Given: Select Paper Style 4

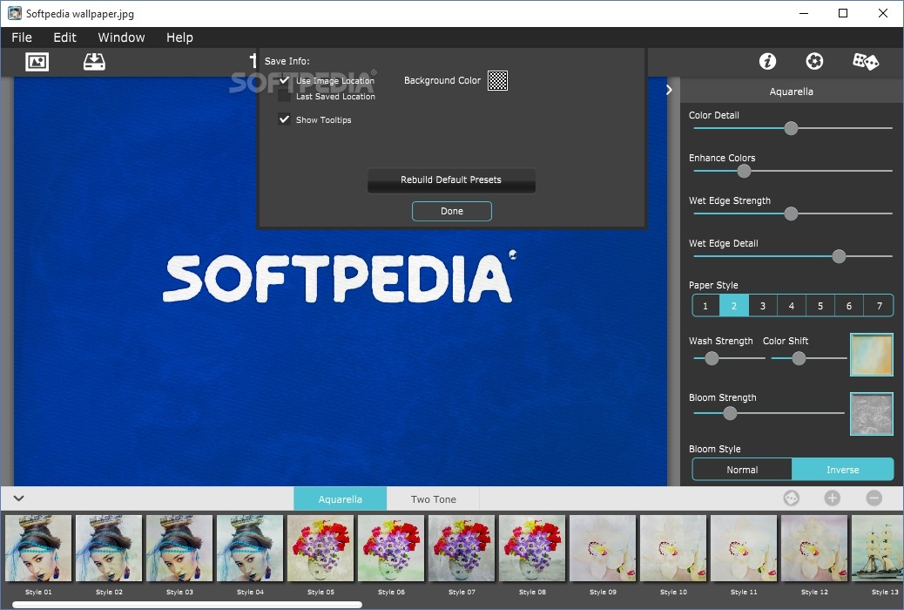Looking at the screenshot, I should (x=792, y=306).
